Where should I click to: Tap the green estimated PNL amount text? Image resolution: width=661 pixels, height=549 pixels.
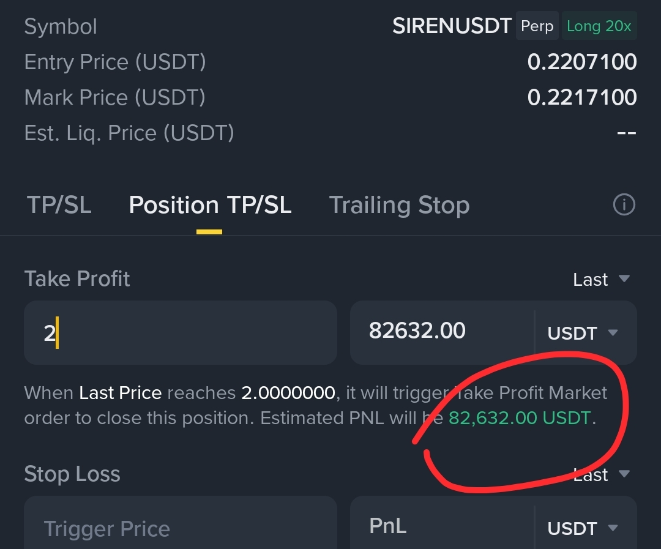click(x=520, y=418)
